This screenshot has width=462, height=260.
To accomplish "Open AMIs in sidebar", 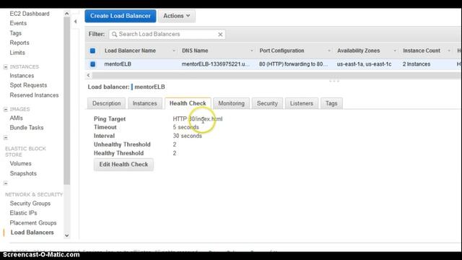I will coord(16,118).
